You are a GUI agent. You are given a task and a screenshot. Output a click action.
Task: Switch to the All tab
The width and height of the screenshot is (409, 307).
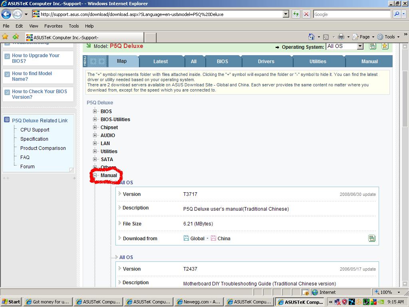point(194,61)
